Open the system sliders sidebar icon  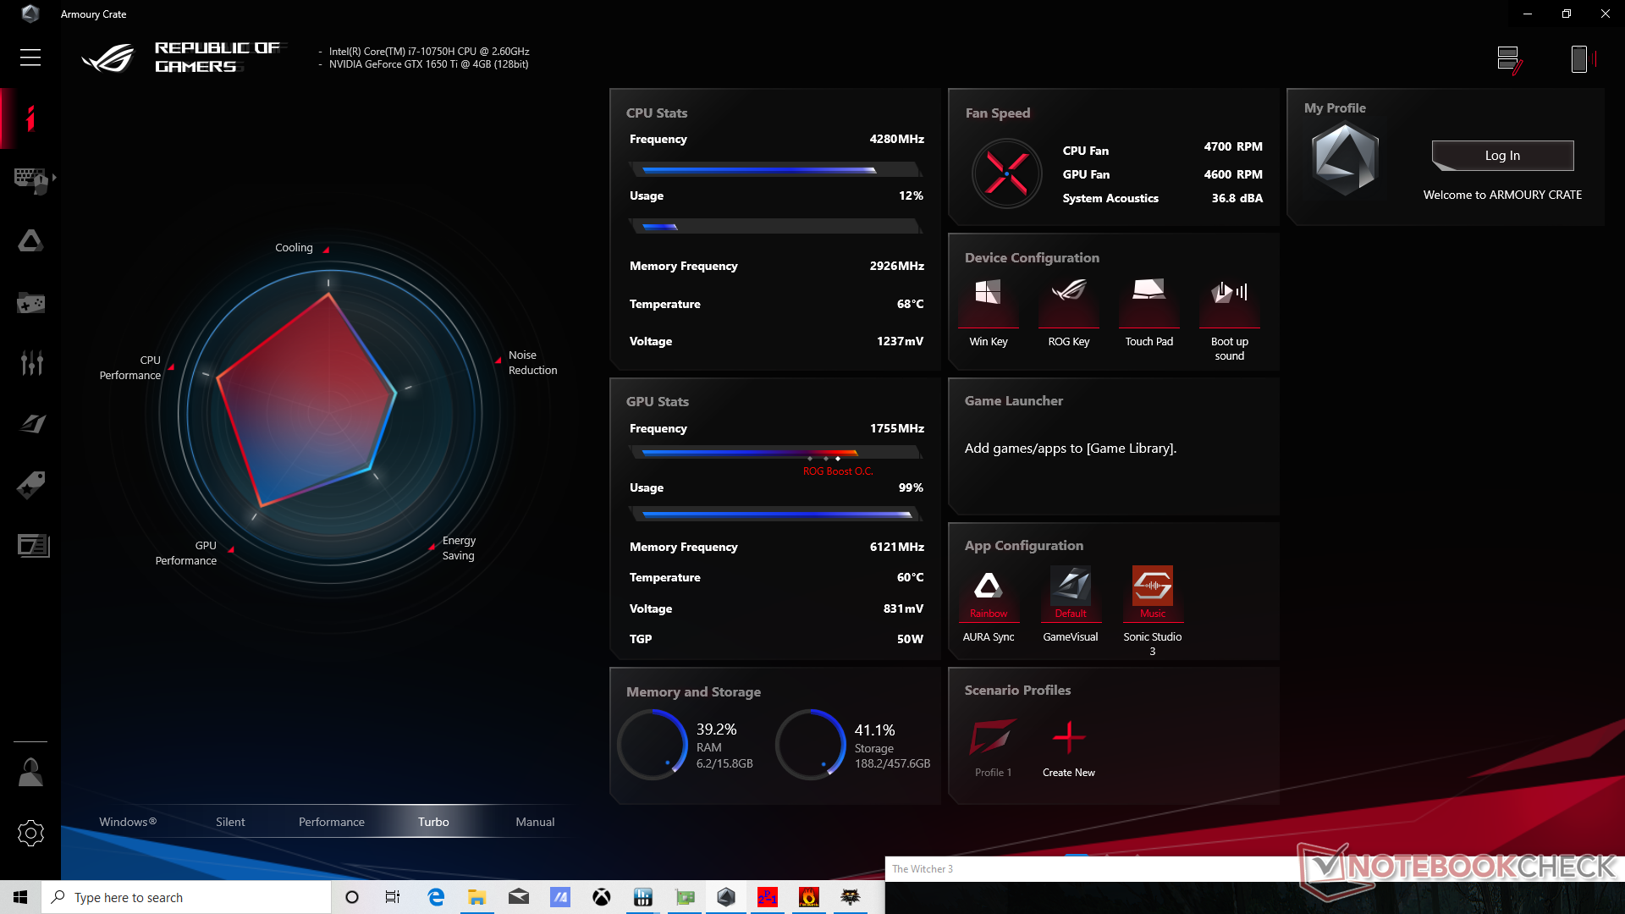pyautogui.click(x=30, y=363)
